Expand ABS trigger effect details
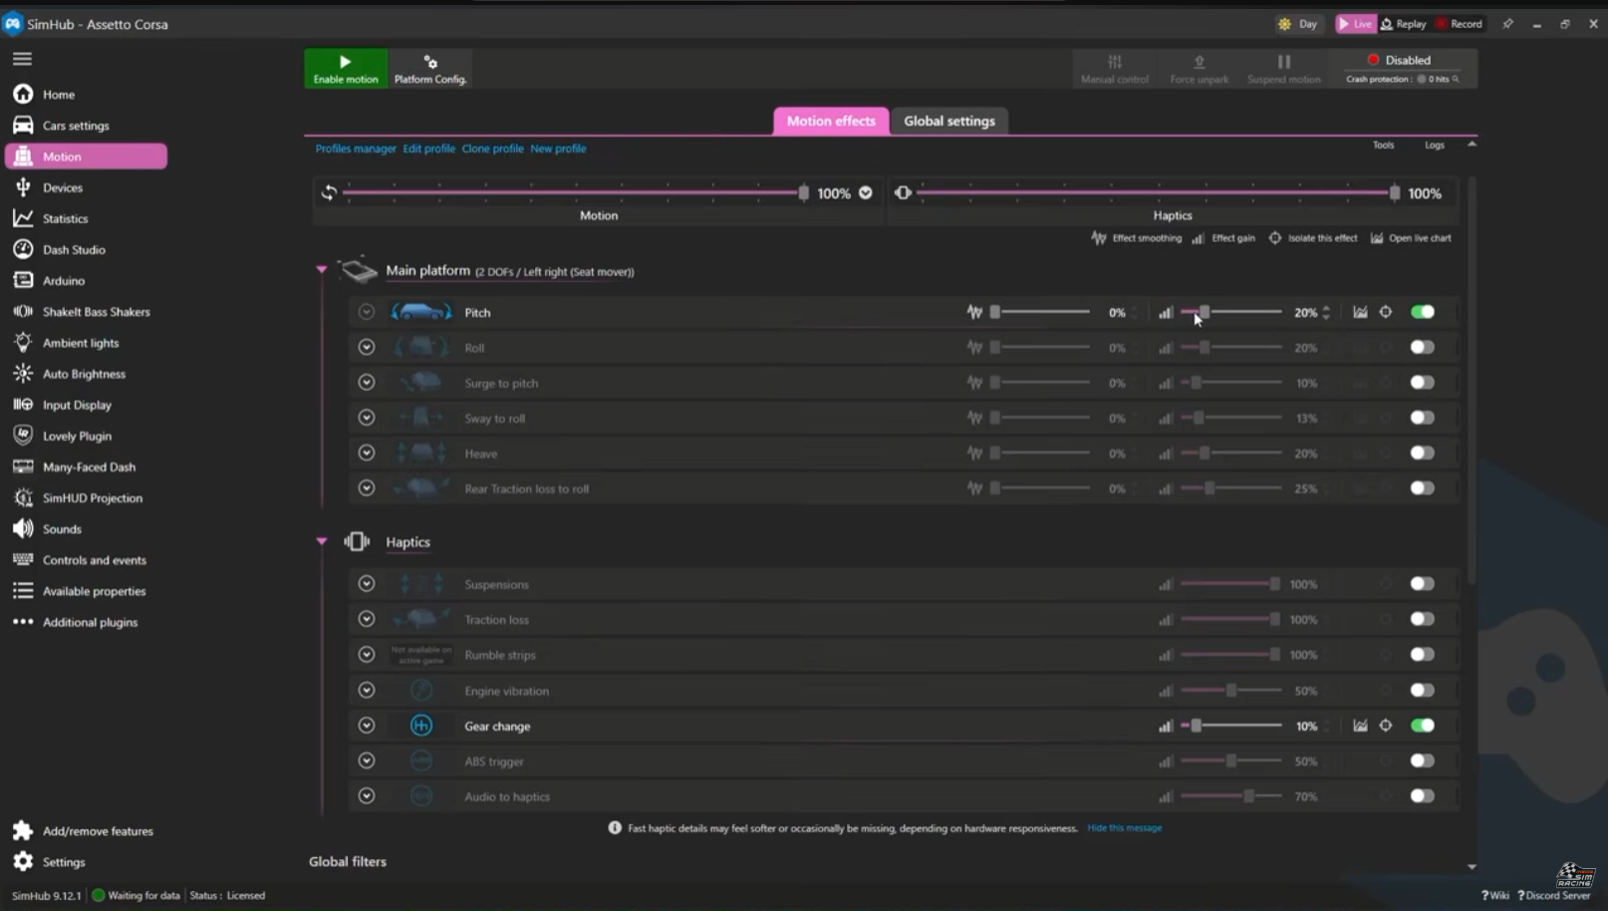Screen dimensions: 1608x911 tap(367, 760)
